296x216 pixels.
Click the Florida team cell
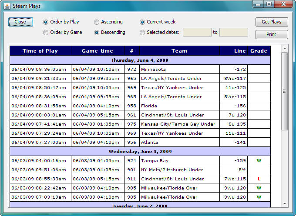click(x=179, y=106)
